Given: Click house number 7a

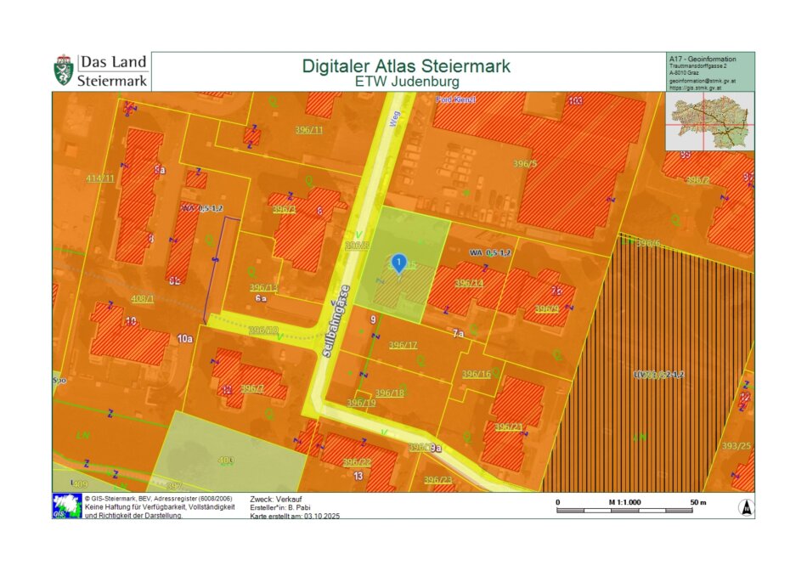Looking at the screenshot, I should point(458,334).
